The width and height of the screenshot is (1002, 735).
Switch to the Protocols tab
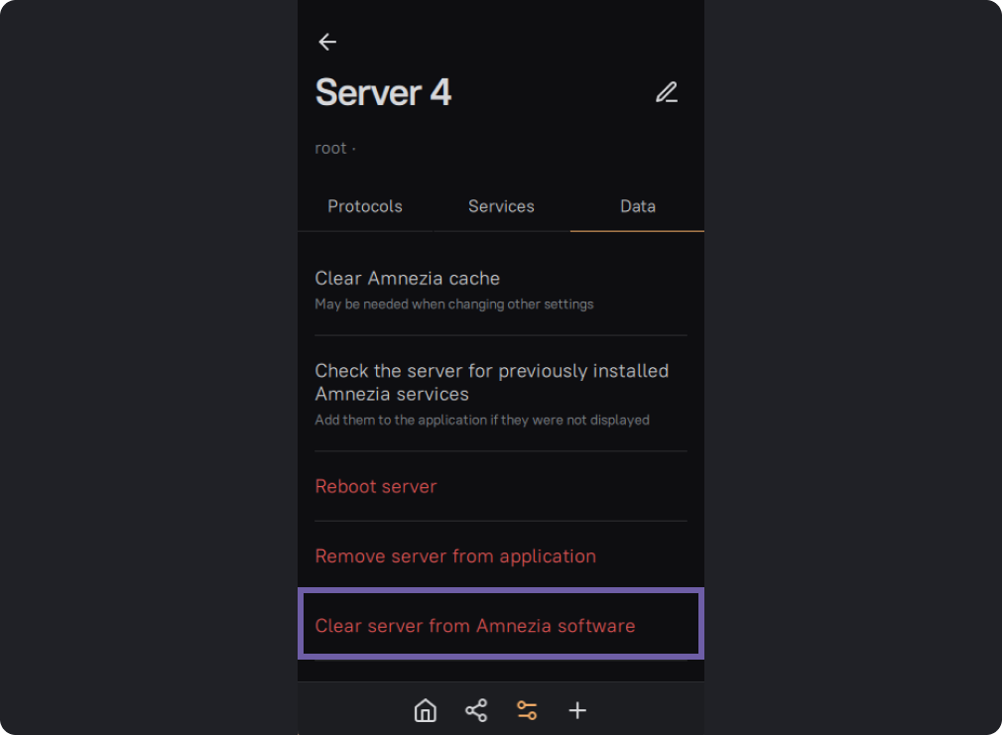point(365,206)
